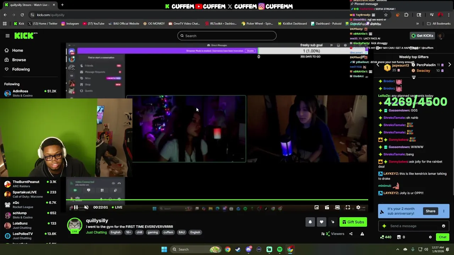
Task: Open SpartakusLIVE channel in sidebar
Action: [x=30, y=194]
